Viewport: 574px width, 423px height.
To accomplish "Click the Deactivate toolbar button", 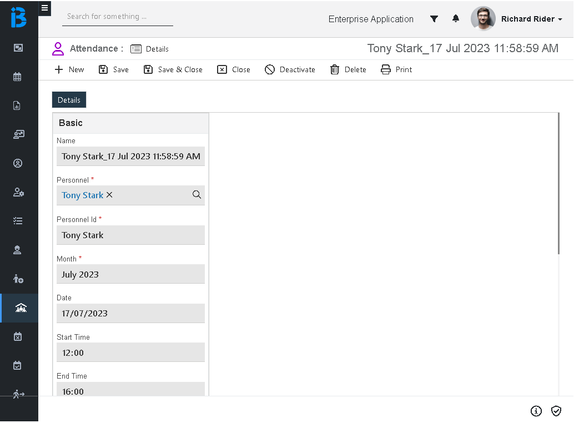I will point(290,69).
